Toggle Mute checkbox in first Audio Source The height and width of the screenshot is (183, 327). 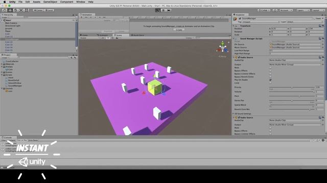point(270,68)
